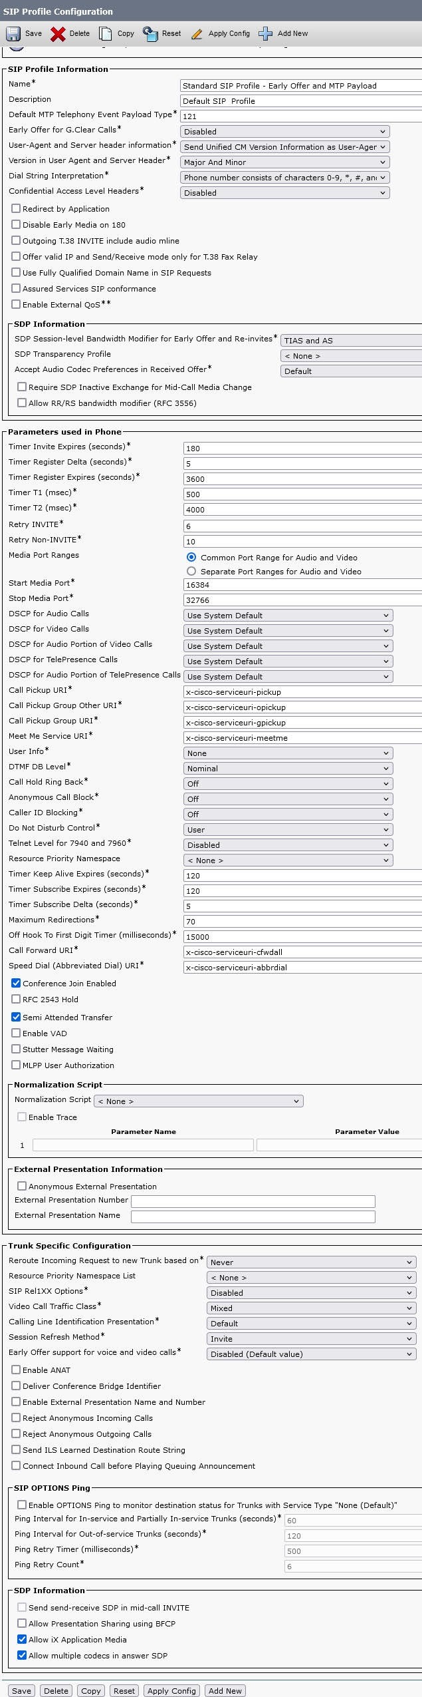Screen dimensions: 422x1697
Task: Click the Timer Invite Expires input field
Action: coord(302,449)
